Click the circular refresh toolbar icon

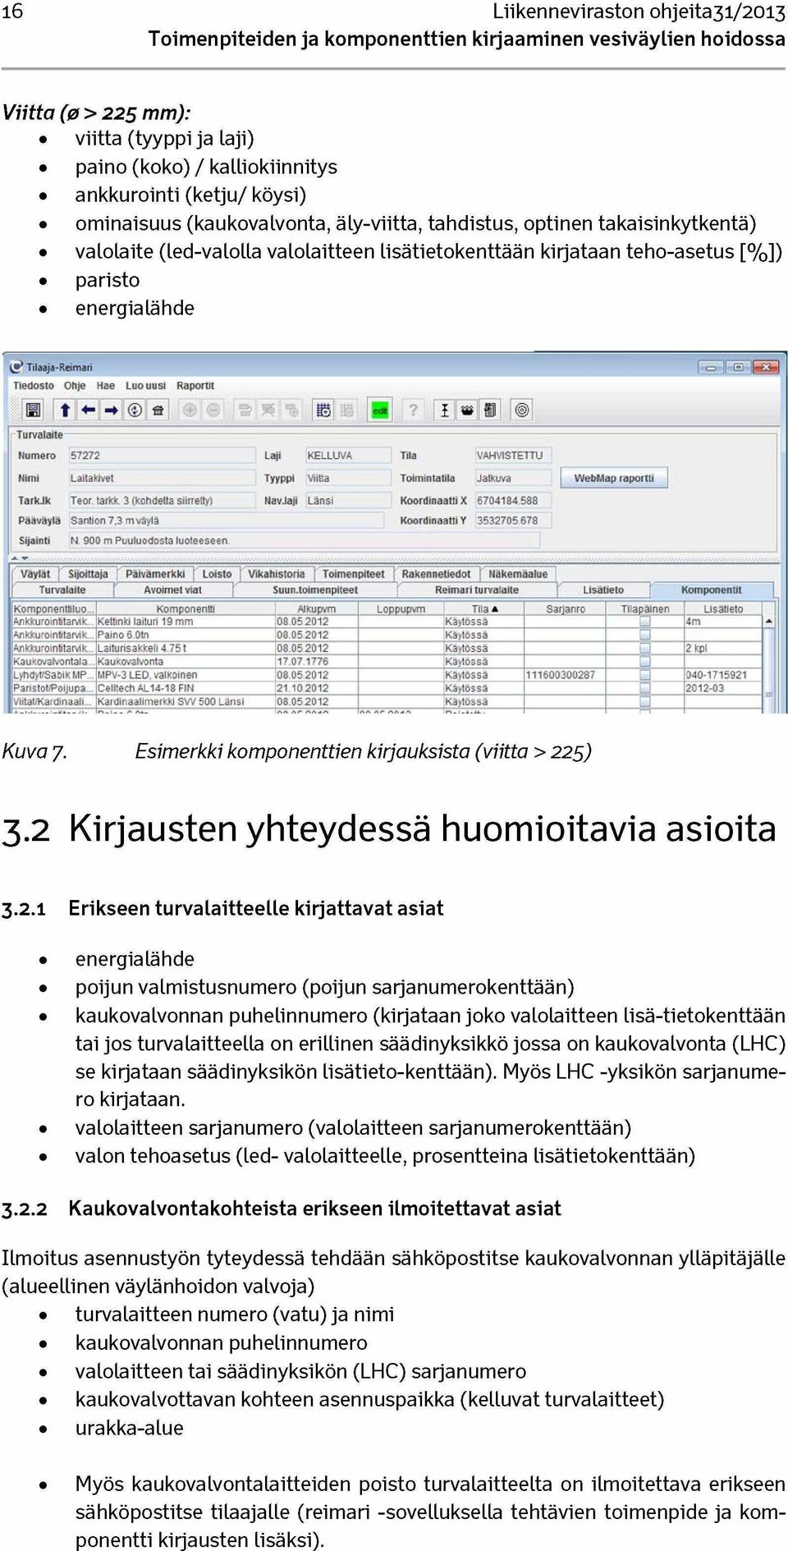[x=135, y=410]
